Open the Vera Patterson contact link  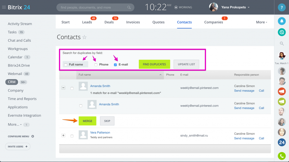[x=100, y=132]
